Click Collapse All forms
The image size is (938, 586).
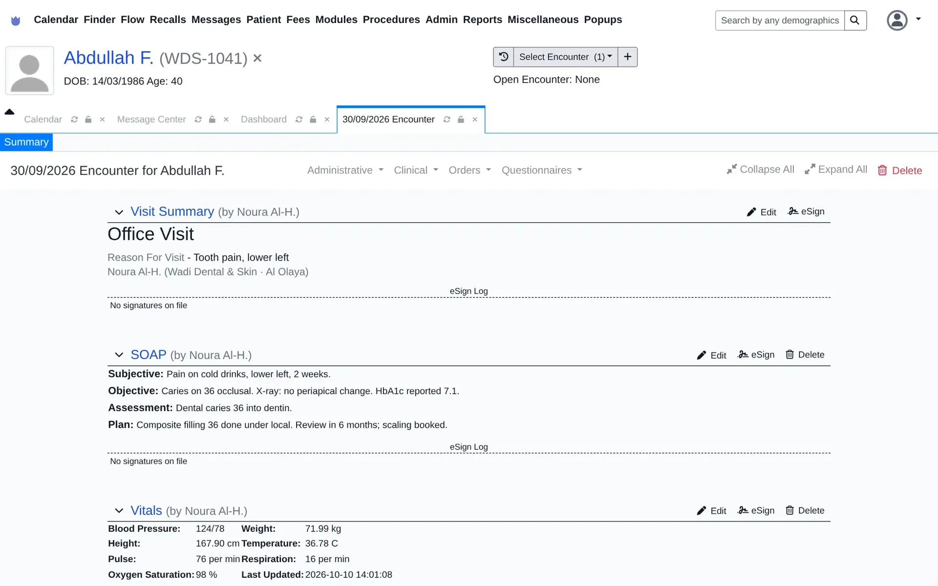pos(760,169)
